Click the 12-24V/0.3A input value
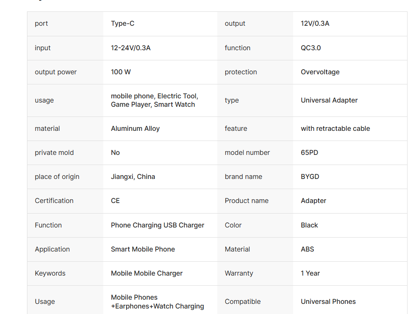413x314 pixels. tap(131, 48)
